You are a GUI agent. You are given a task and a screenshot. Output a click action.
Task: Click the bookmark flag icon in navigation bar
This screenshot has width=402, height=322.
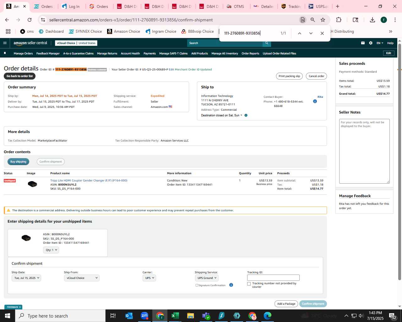[x=5, y=53]
